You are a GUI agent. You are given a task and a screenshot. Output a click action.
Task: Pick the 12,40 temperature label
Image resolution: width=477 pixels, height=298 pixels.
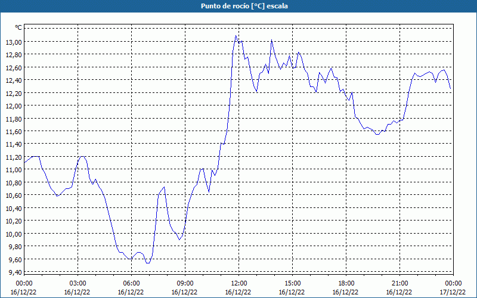tap(14, 80)
